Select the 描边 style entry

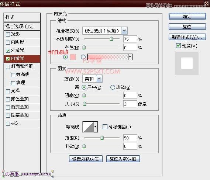tap(22, 123)
